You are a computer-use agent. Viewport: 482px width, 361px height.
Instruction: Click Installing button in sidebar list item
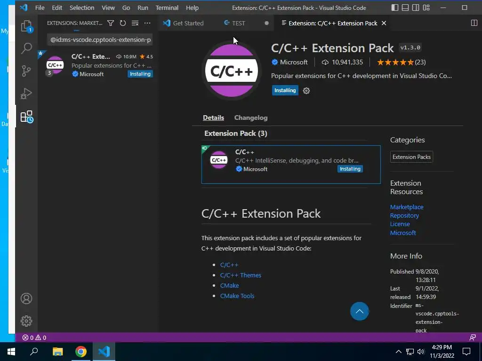tap(140, 74)
